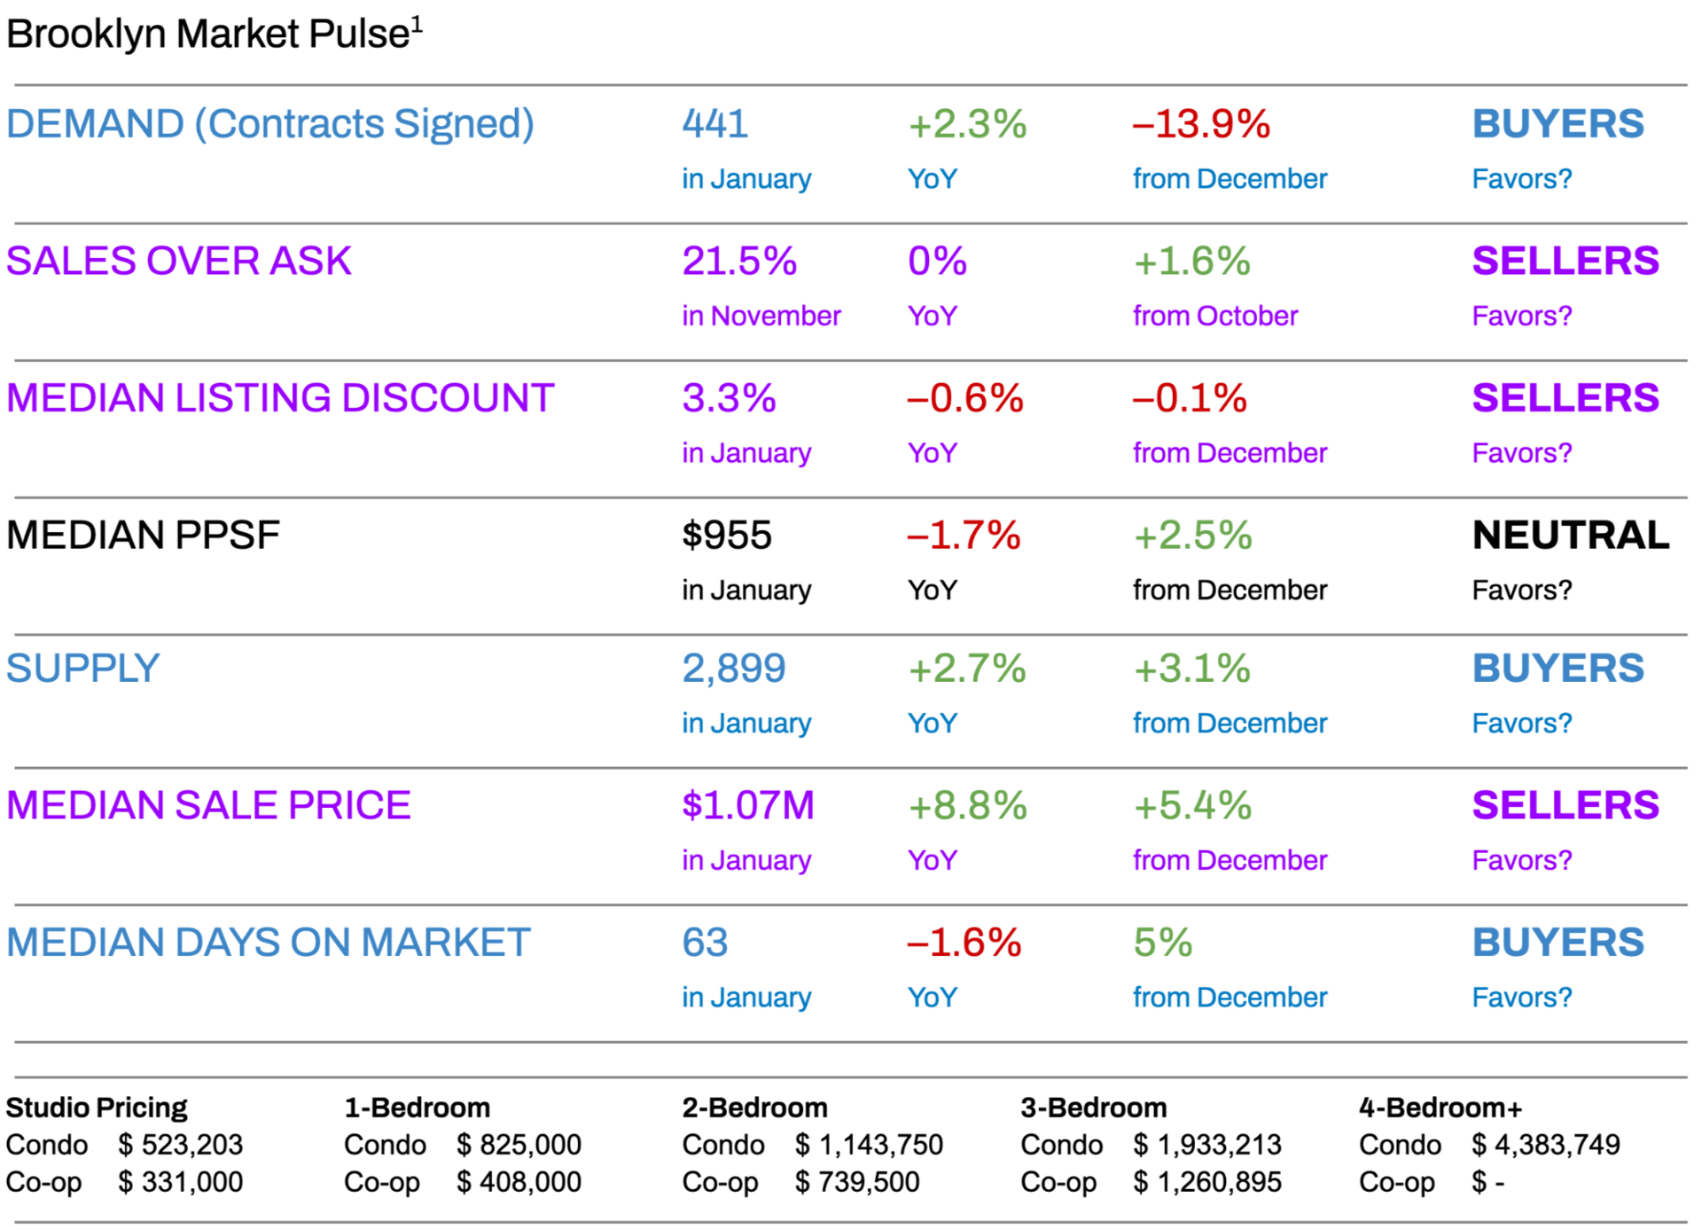Select the MEDIAN SALE PRICE heading

point(208,805)
